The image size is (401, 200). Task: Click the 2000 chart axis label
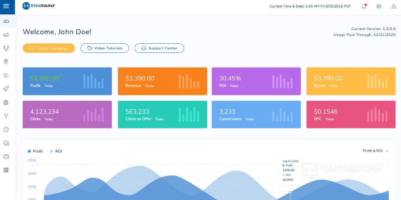point(32,174)
